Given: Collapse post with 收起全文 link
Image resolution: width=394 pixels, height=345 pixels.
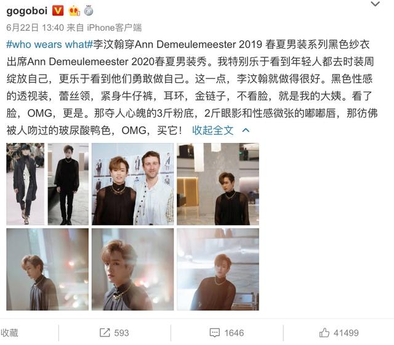Looking at the screenshot, I should tap(213, 130).
